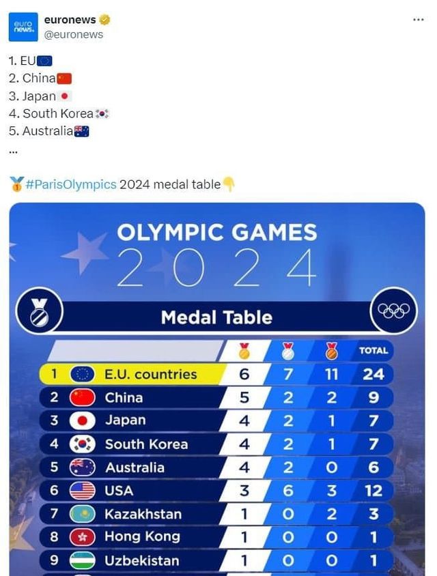Click the euronews profile avatar
The image size is (437, 576).
(23, 27)
